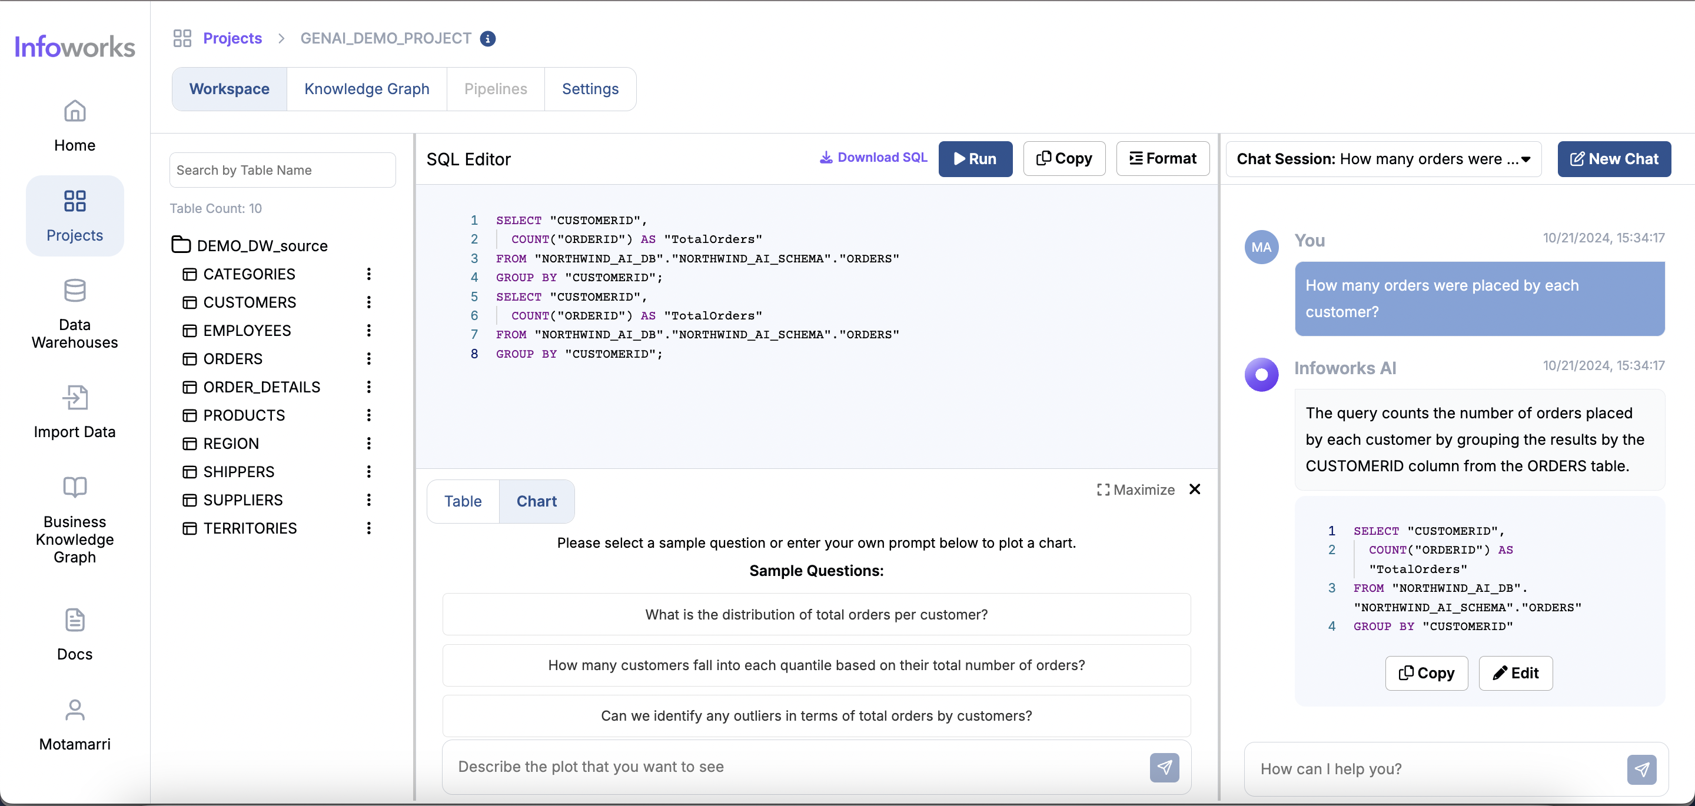Close the results panel with X
Viewport: 1695px width, 806px height.
click(x=1194, y=489)
